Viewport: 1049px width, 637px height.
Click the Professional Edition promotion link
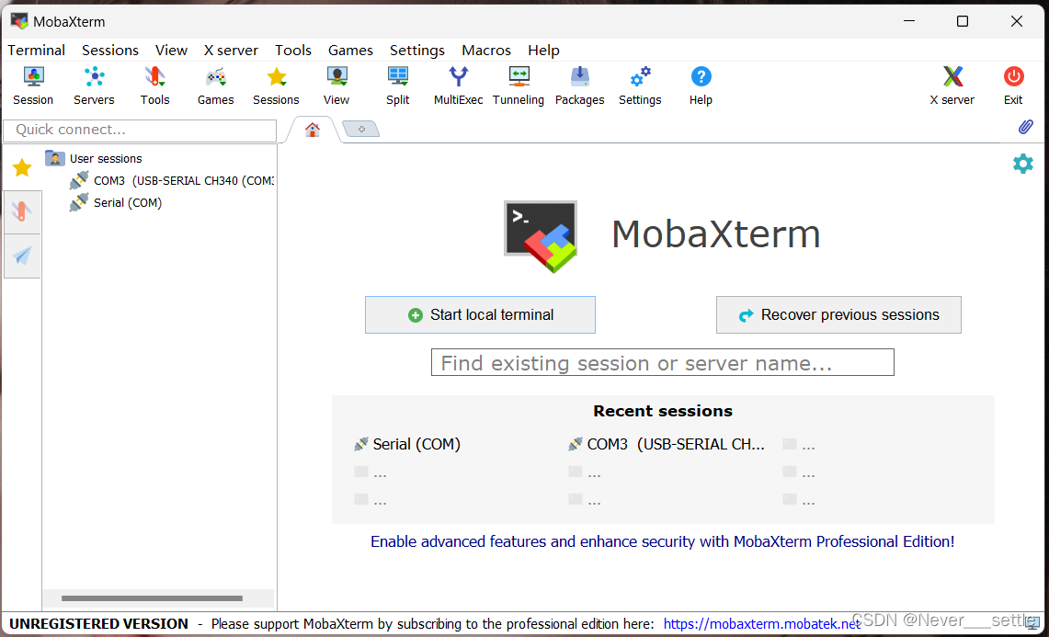662,541
